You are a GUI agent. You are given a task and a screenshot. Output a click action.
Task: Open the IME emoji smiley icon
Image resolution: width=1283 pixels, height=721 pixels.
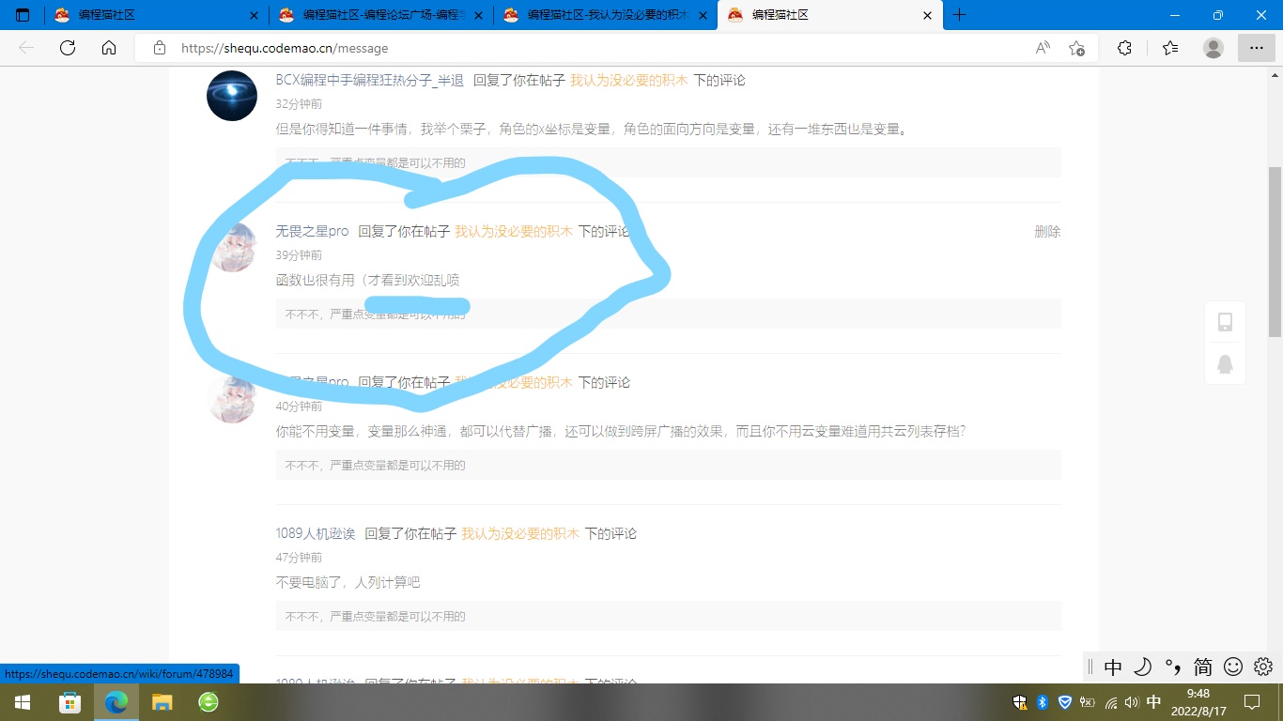pyautogui.click(x=1233, y=667)
